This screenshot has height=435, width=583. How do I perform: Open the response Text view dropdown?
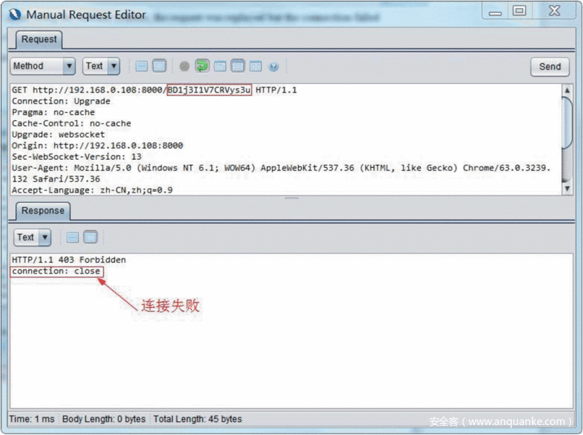32,237
